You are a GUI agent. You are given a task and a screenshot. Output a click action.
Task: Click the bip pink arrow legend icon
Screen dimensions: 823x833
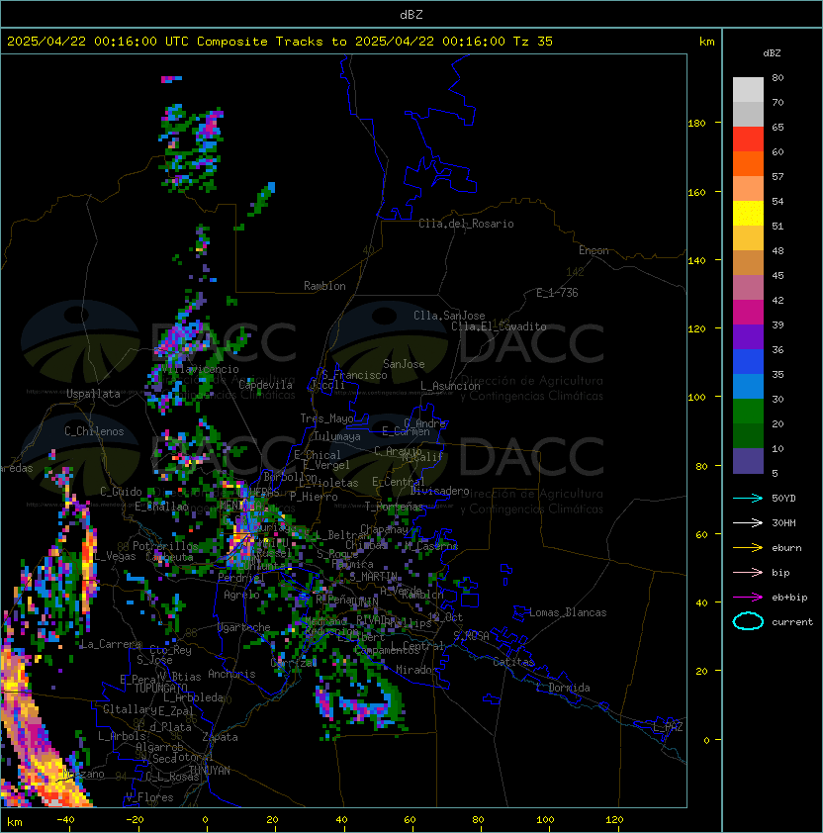click(748, 572)
